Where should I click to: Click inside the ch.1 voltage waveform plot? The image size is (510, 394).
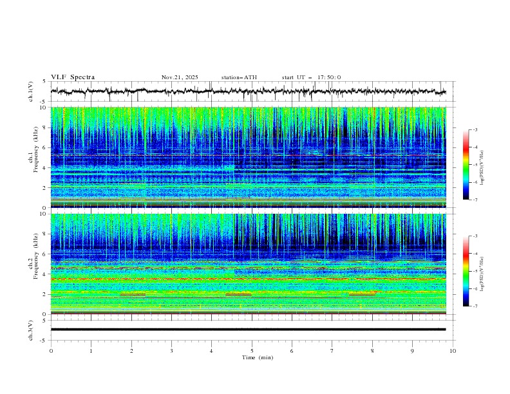pos(252,91)
